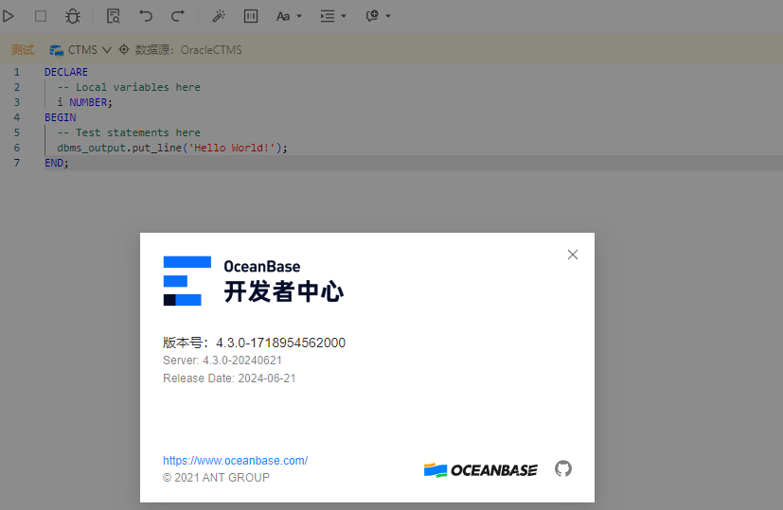
Task: Click the comment 'Local variables here'
Action: 129,87
